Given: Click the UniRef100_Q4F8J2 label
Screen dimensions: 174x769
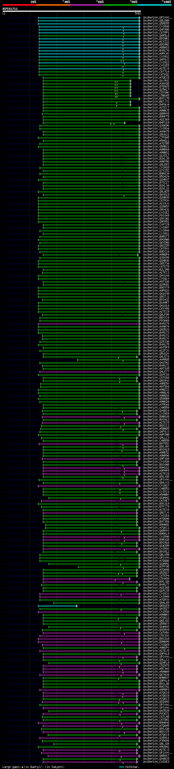Looking at the screenshot, I should [x=156, y=60].
